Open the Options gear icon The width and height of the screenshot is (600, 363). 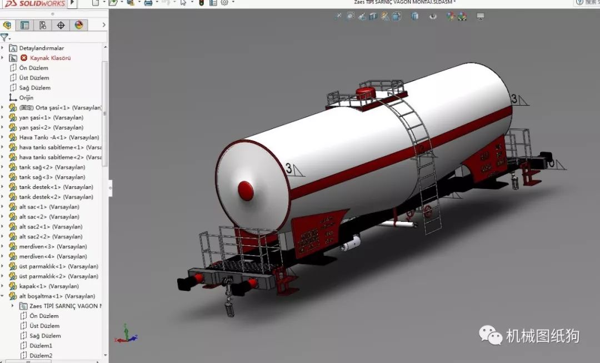(x=224, y=3)
